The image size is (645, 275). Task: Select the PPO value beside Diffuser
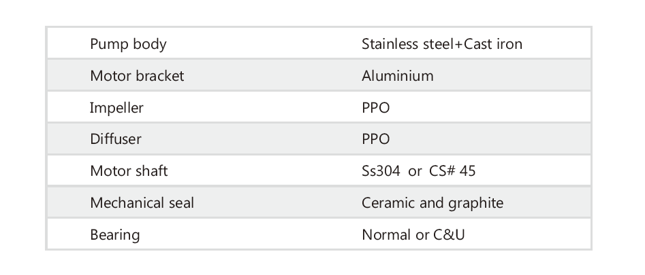375,139
